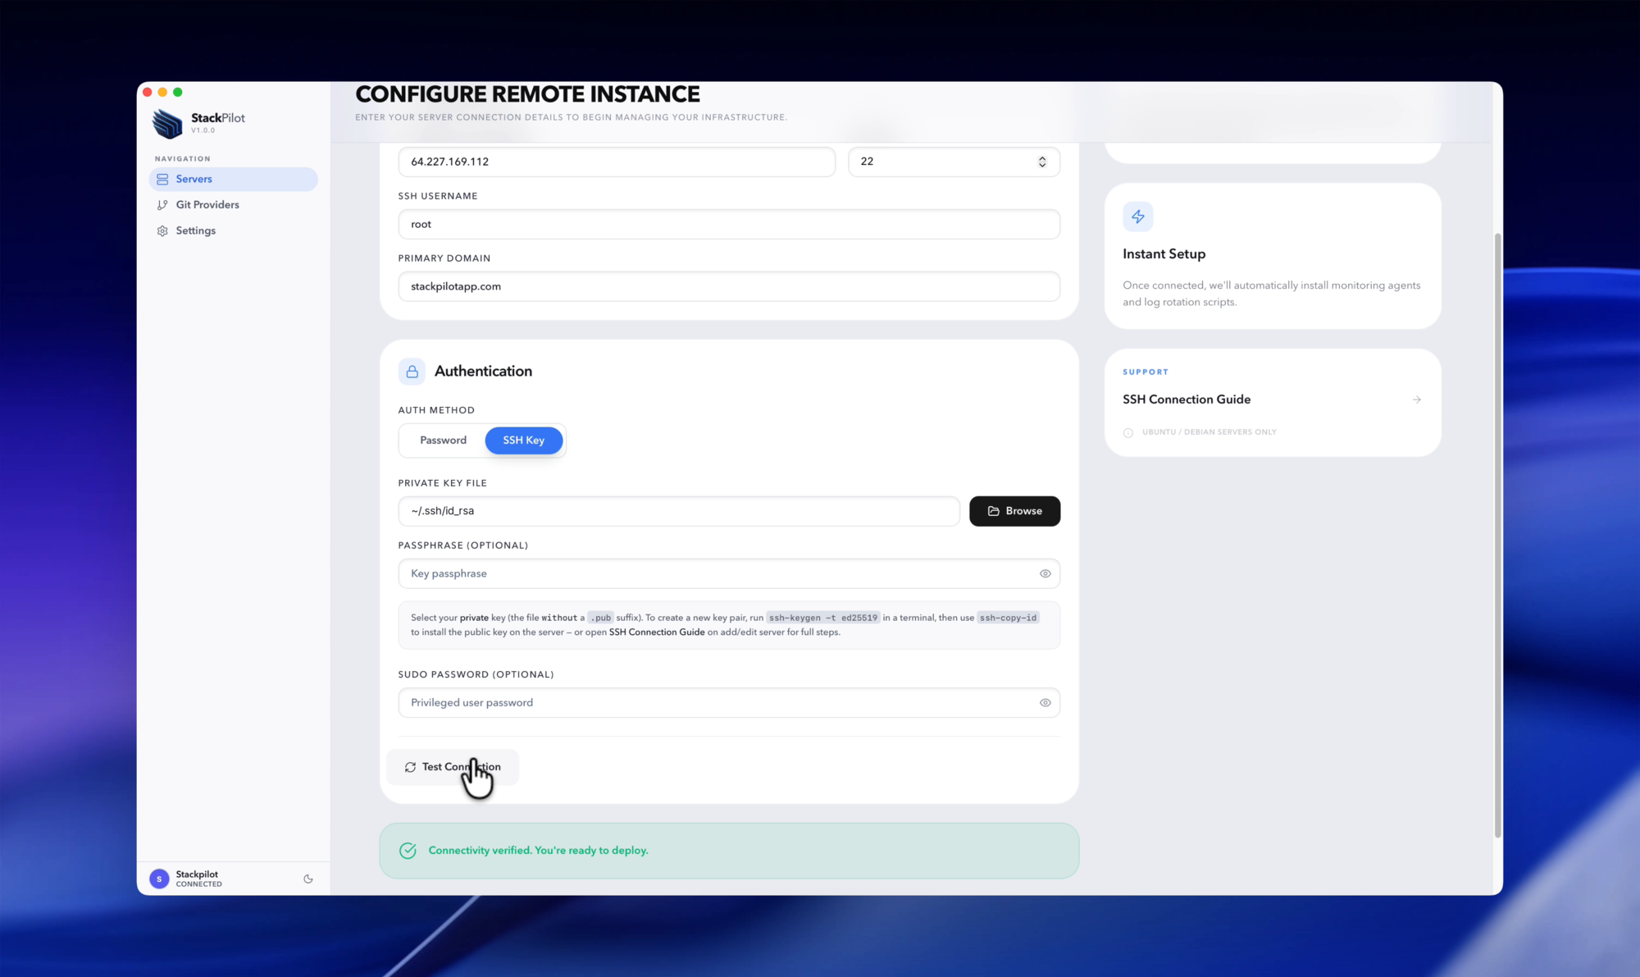Viewport: 1640px width, 977px height.
Task: Toggle dark mode moon icon
Action: coord(308,879)
